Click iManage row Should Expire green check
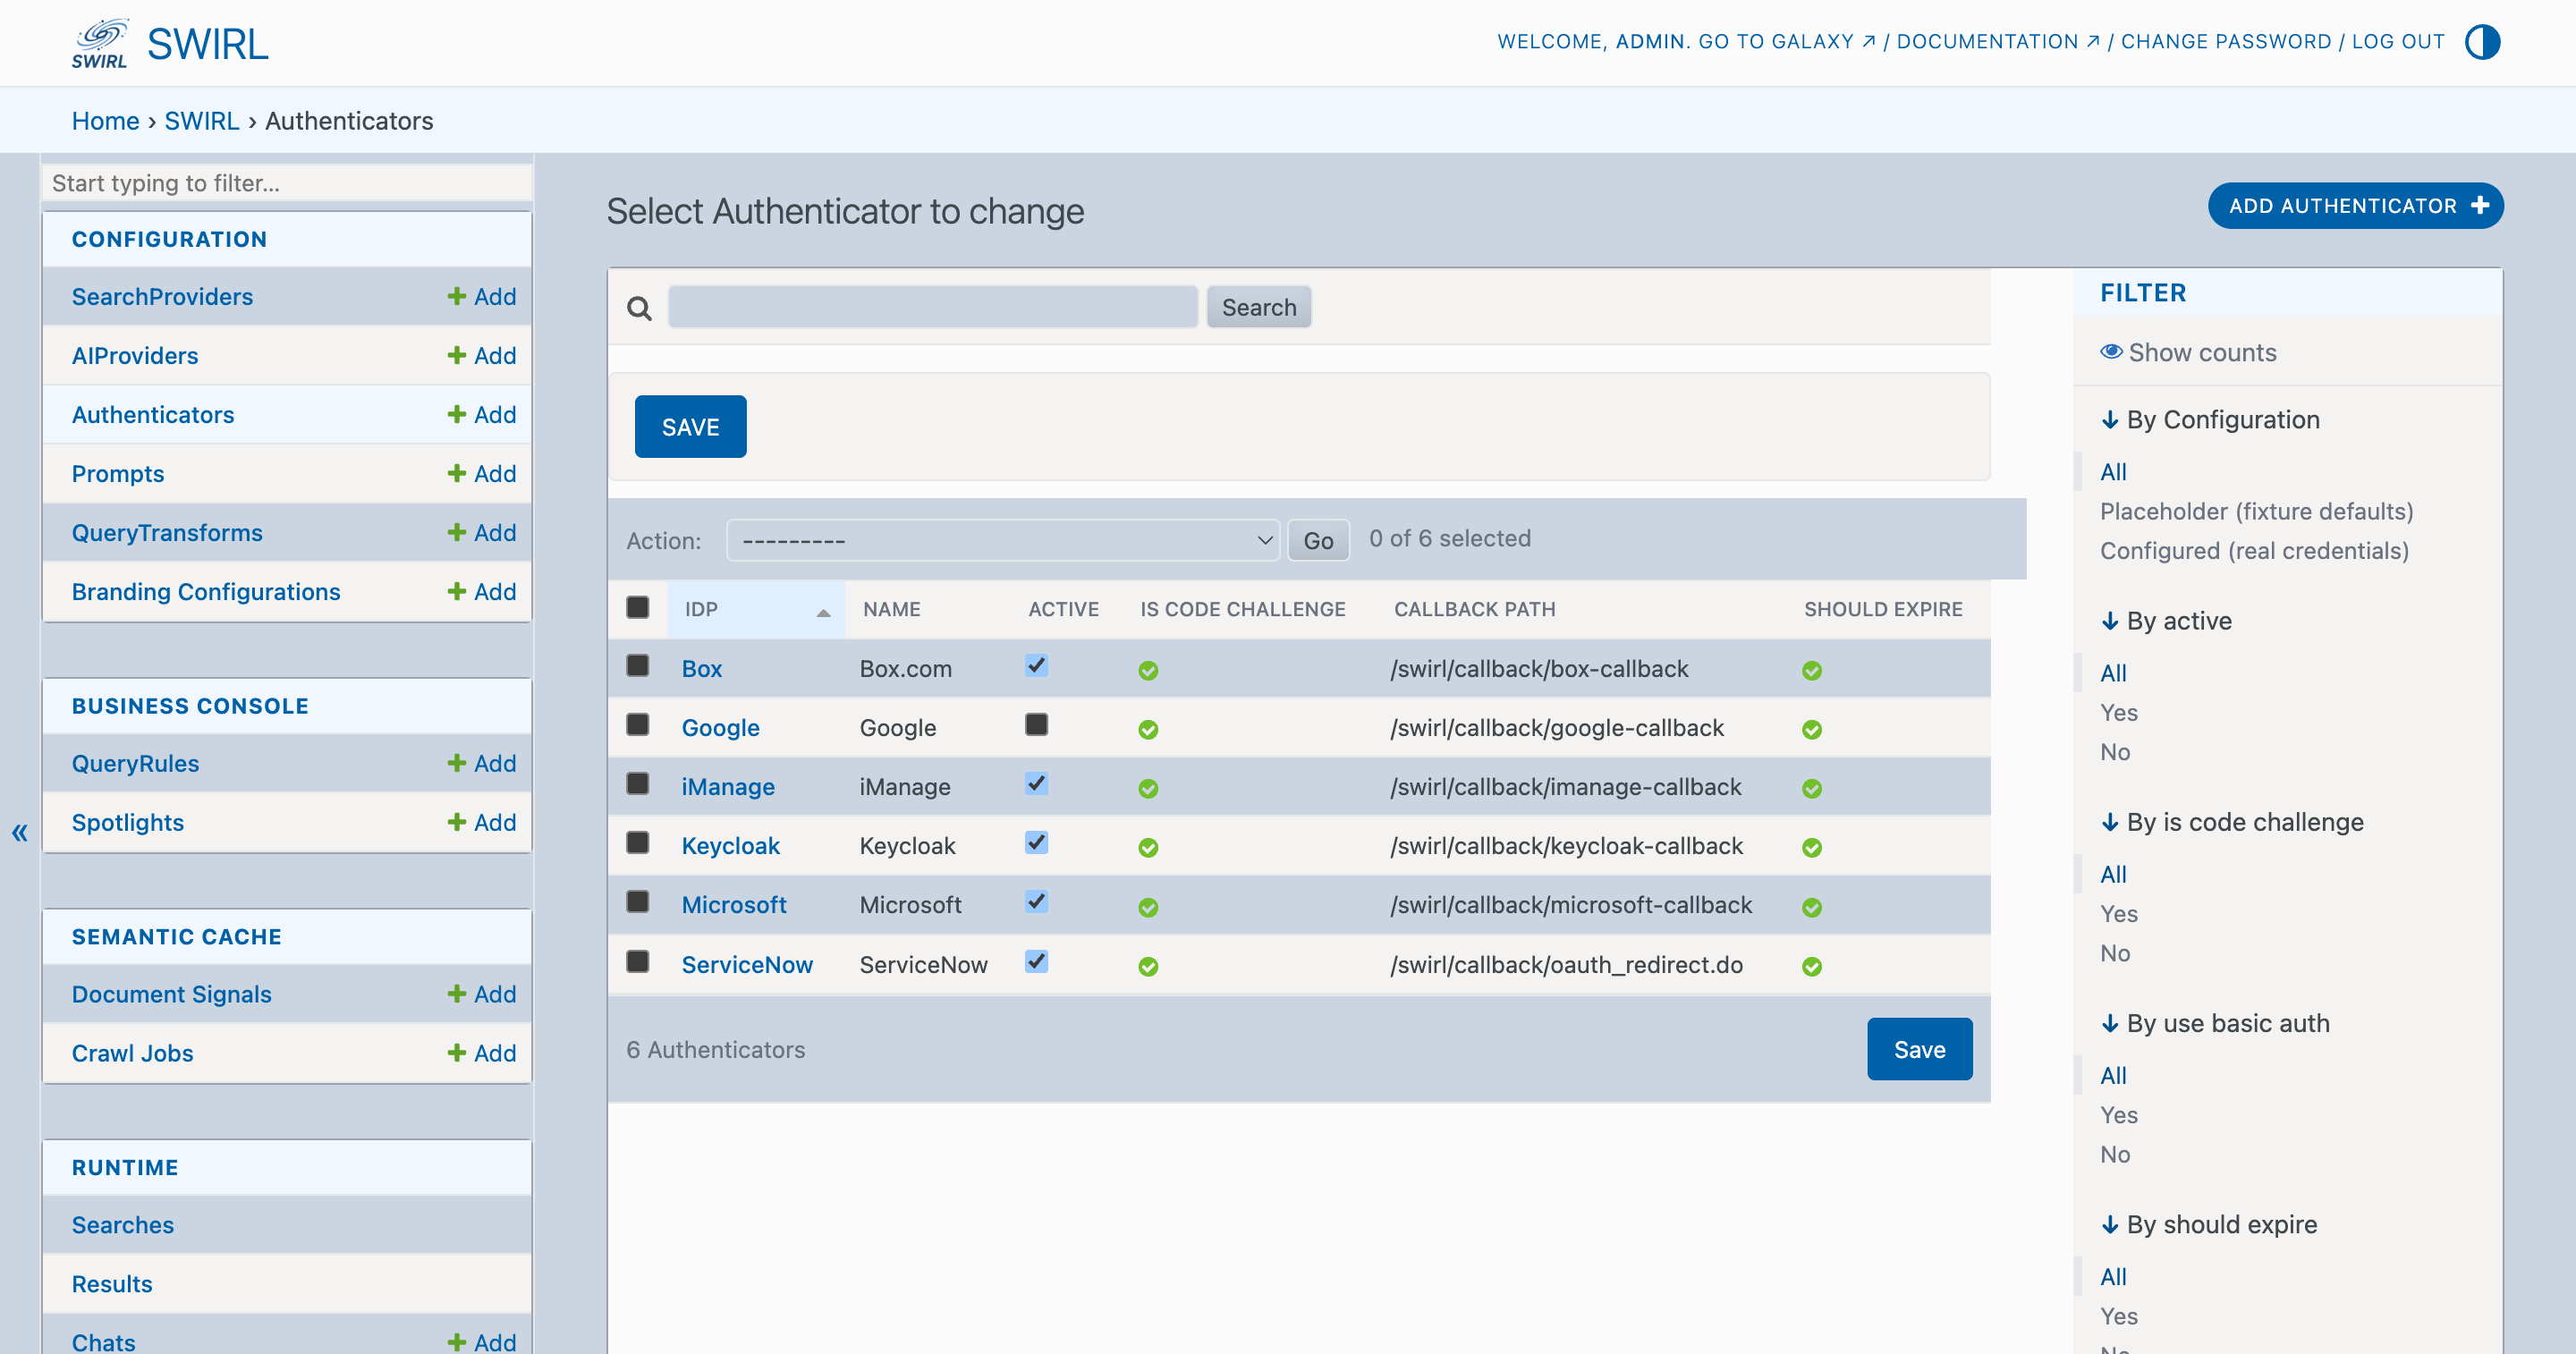This screenshot has height=1354, width=2576. click(1812, 788)
